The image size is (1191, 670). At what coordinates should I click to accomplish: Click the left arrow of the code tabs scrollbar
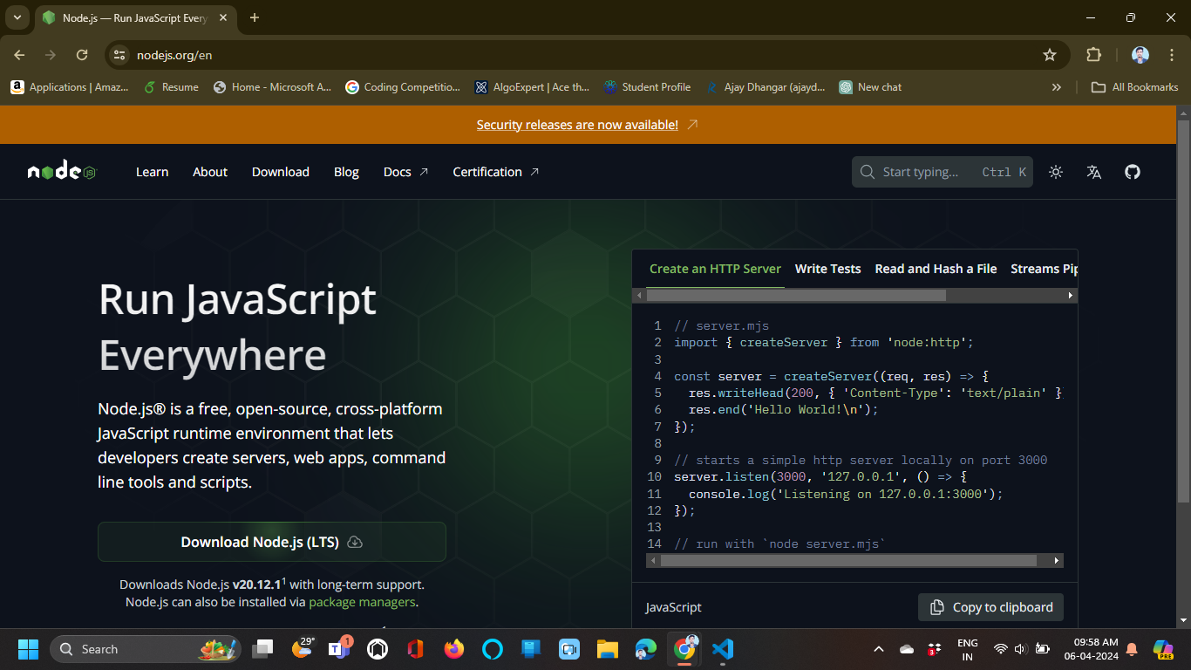[x=639, y=296]
